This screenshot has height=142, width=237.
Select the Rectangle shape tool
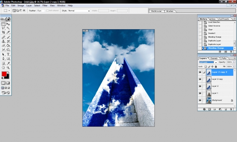click(x=8, y=58)
